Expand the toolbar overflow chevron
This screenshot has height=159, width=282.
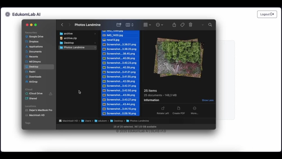pyautogui.click(x=202, y=25)
